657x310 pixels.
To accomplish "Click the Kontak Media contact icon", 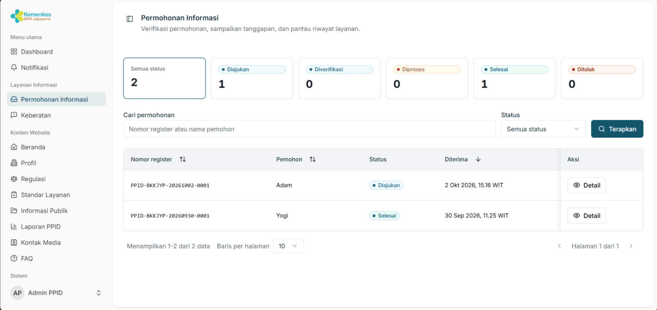I will point(14,242).
